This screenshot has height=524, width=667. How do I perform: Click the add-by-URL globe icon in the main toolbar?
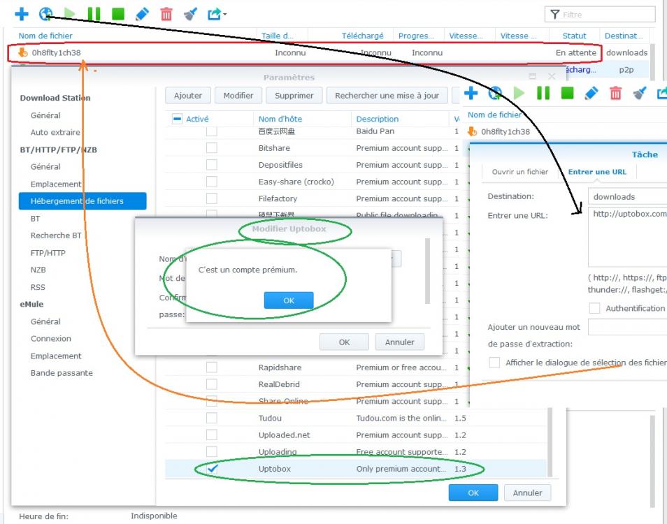coord(45,14)
